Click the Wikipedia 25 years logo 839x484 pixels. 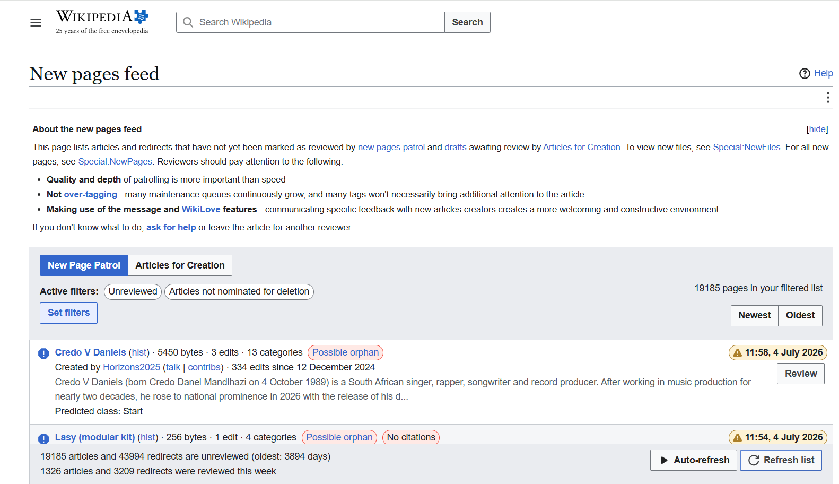(102, 22)
